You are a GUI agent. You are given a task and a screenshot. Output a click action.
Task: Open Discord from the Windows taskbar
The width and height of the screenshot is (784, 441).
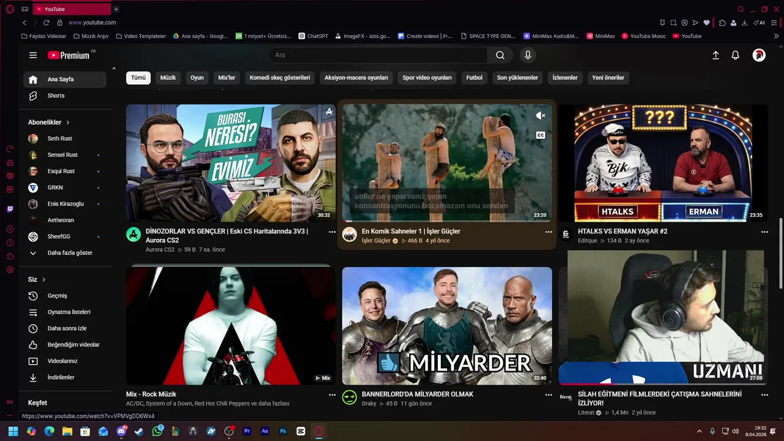pyautogui.click(x=121, y=431)
